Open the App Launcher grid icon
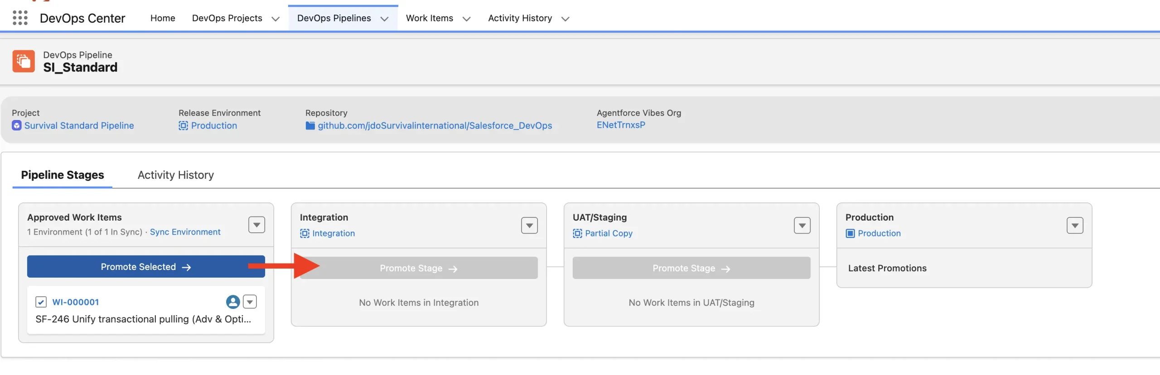The image size is (1160, 375). tap(20, 18)
